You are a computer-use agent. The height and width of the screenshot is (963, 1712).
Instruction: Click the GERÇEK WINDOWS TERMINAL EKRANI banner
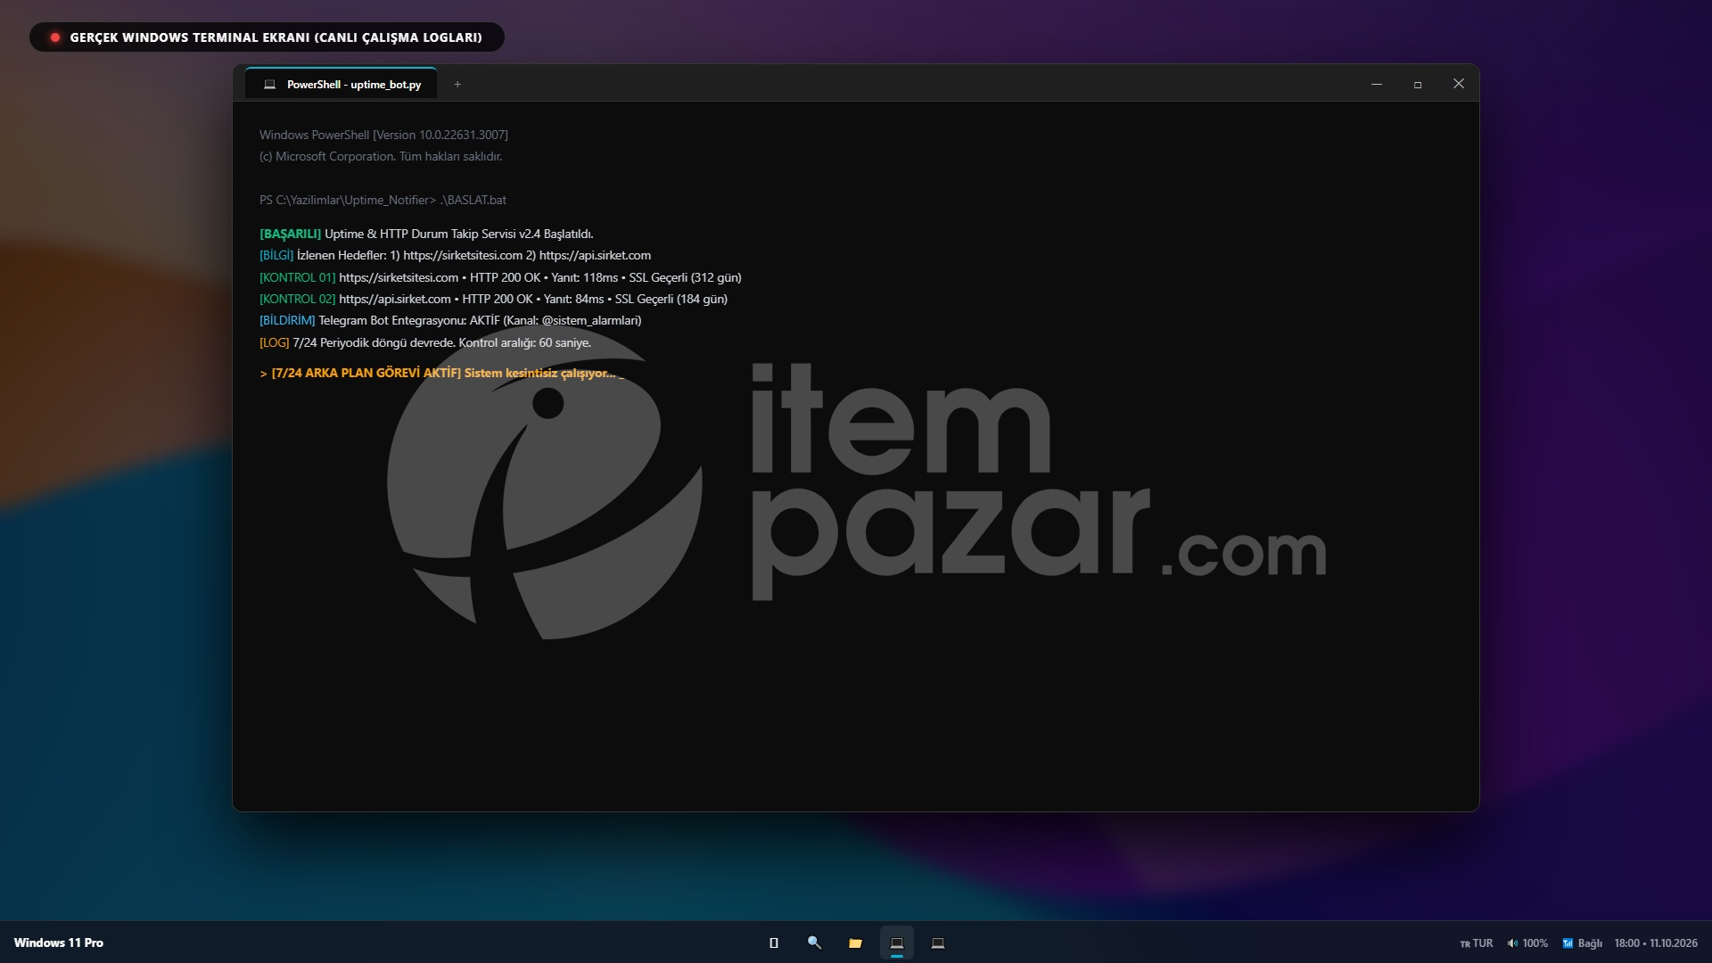[x=267, y=37]
